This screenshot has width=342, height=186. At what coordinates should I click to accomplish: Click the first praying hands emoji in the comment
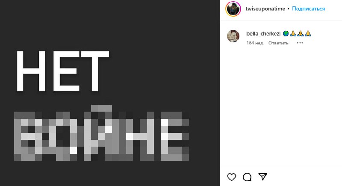point(293,33)
